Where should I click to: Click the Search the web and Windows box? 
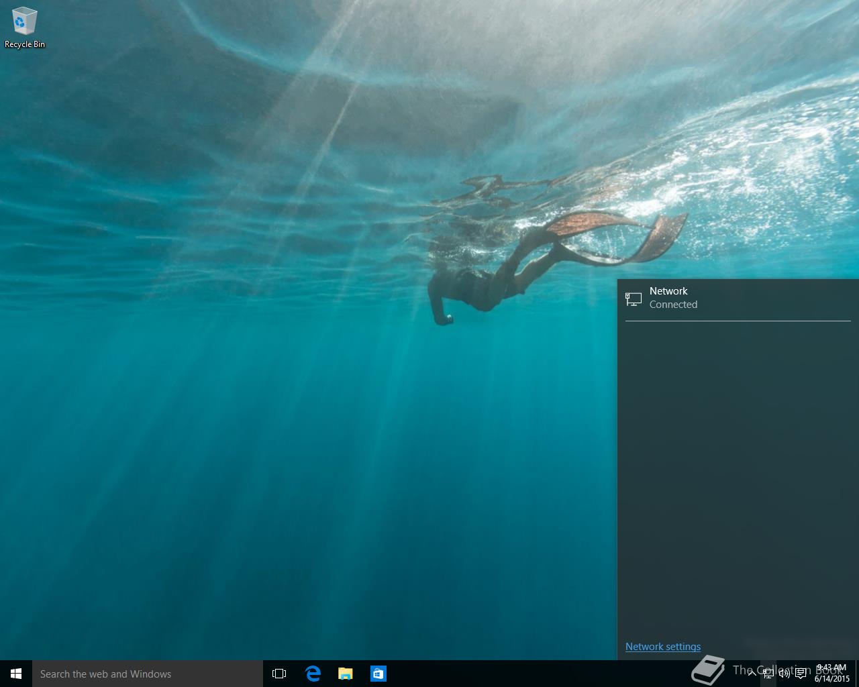click(148, 674)
